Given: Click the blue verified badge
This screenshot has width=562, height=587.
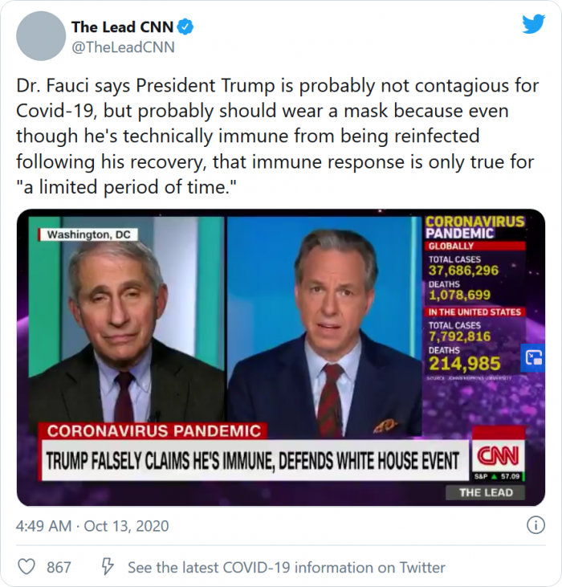Looking at the screenshot, I should pyautogui.click(x=185, y=27).
